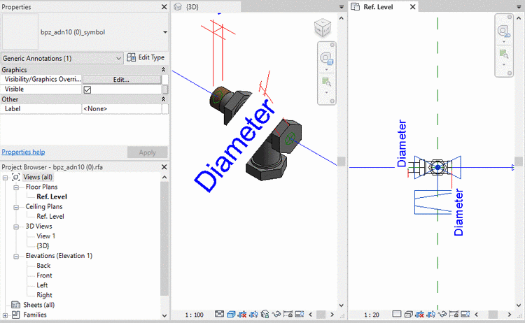Toggle Preview Visibility in Ref. Level bar

(x=465, y=314)
